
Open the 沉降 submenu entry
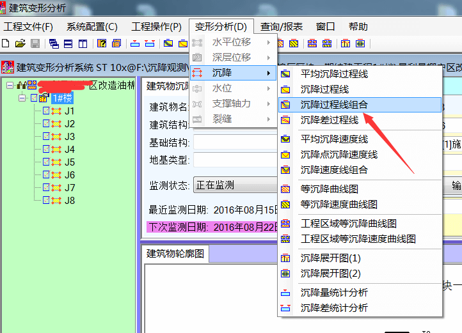[x=233, y=73]
